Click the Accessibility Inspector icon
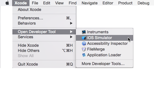Viewport: 154px width, 103px height. tap(84, 43)
